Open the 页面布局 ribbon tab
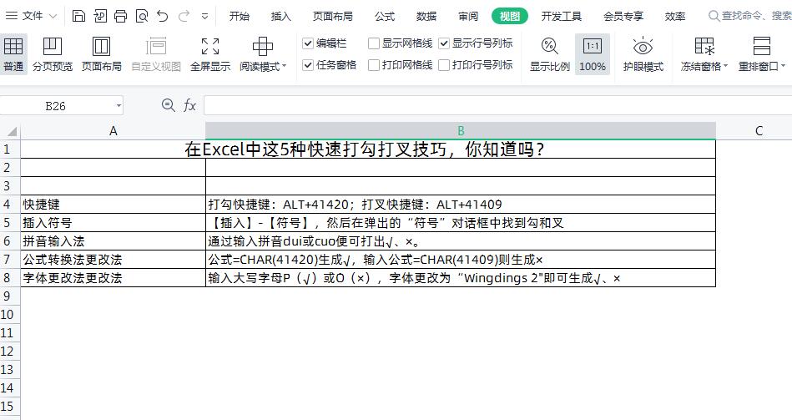Image resolution: width=792 pixels, height=420 pixels. pos(332,16)
